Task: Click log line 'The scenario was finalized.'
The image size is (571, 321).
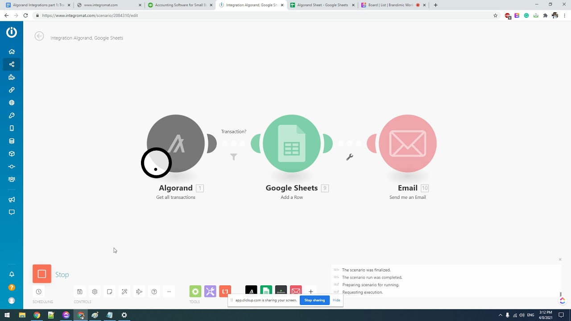Action: click(x=366, y=270)
